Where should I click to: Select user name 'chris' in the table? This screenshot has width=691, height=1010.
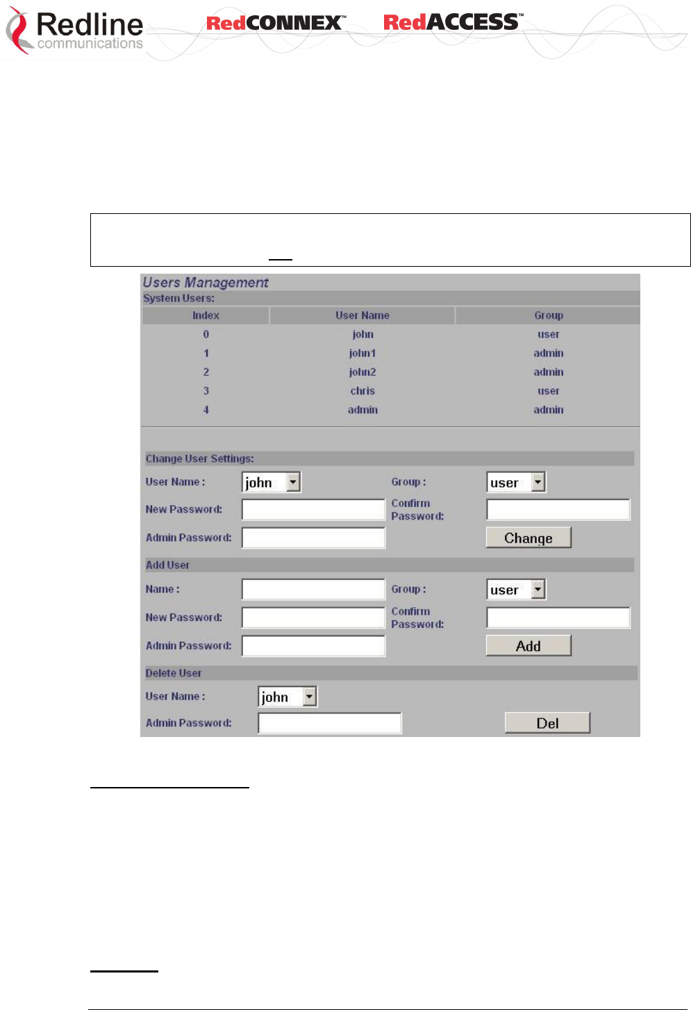[x=363, y=390]
